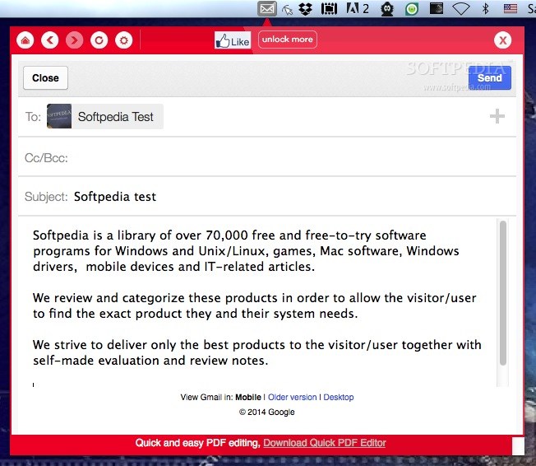Click the message body scrollbar
Viewport: 536px width, 466px height.
point(503,293)
